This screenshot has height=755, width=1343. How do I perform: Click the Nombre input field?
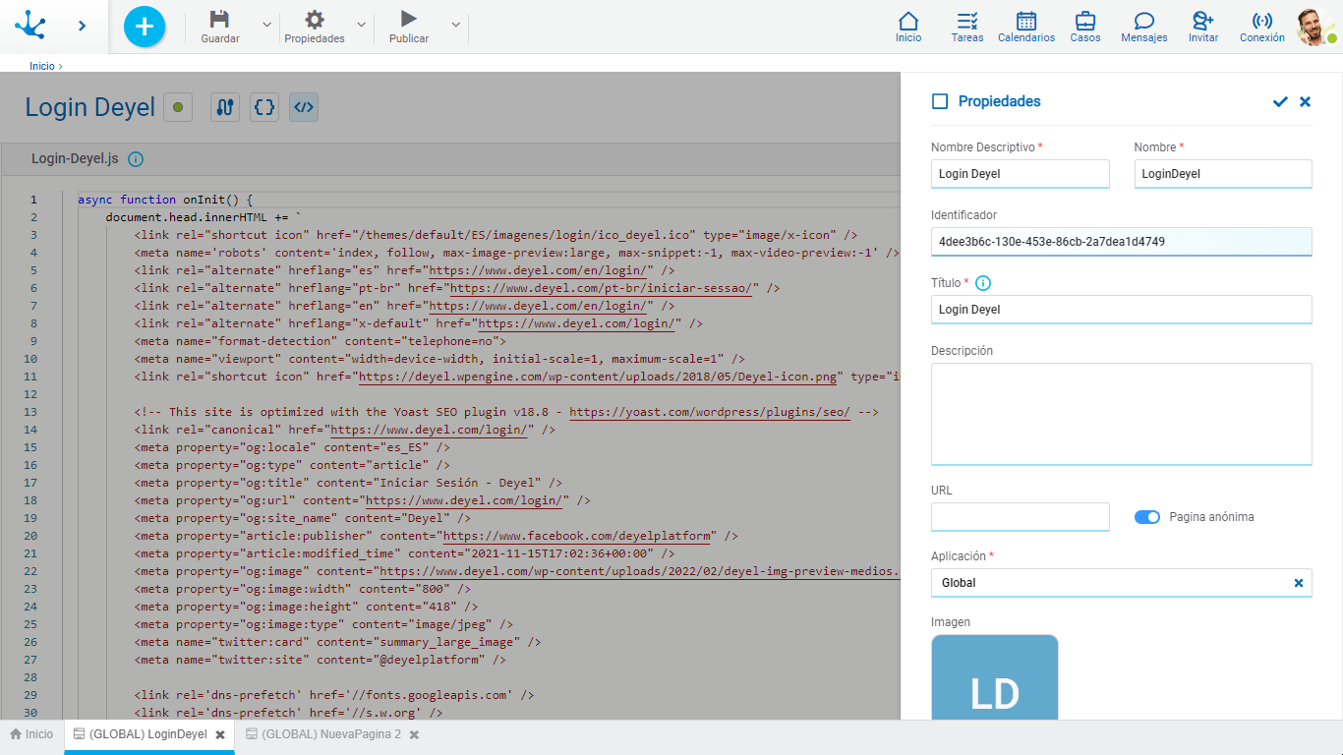tap(1223, 174)
